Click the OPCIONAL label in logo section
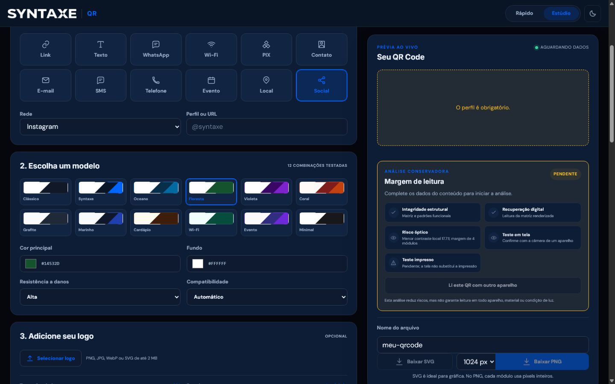 (x=336, y=336)
